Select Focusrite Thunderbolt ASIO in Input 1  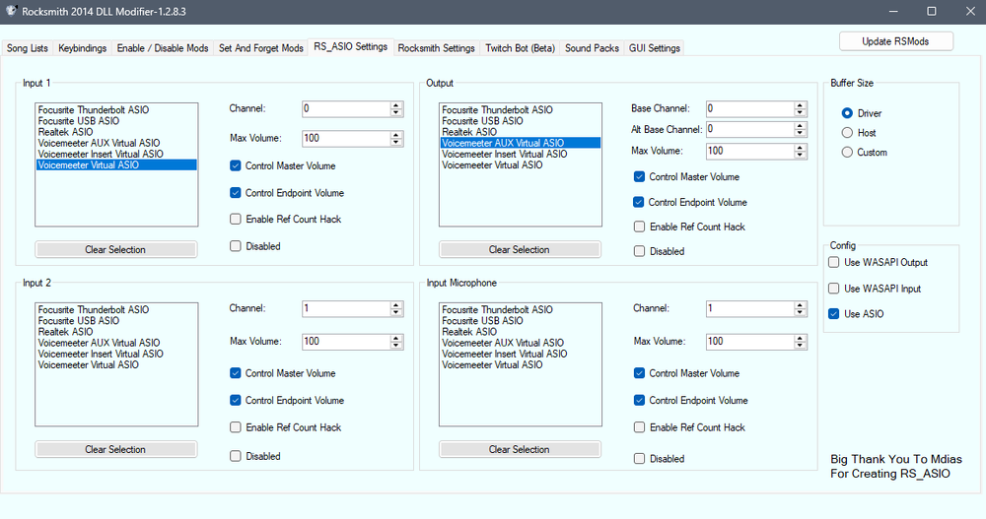tap(116, 110)
